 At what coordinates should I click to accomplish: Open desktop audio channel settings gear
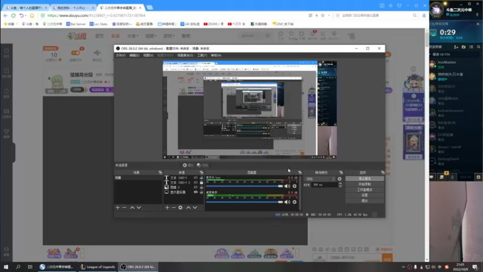tap(295, 202)
